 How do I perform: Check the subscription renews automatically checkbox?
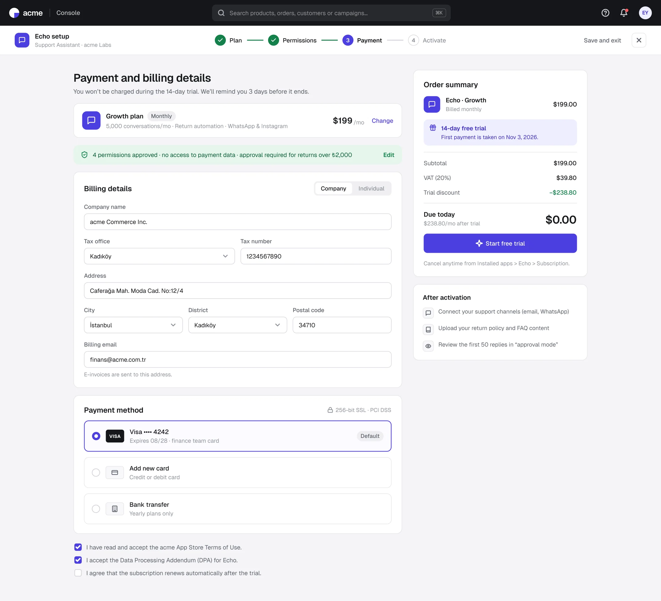coord(78,573)
